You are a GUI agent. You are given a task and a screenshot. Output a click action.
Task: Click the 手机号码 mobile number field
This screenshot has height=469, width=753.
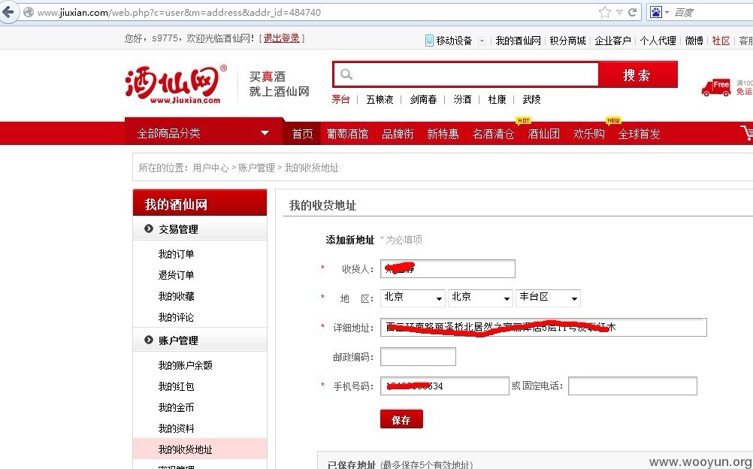pyautogui.click(x=445, y=386)
